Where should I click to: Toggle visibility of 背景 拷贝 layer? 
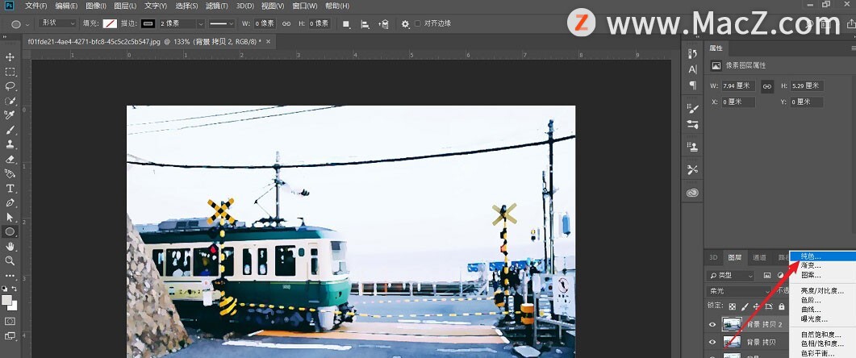(x=712, y=343)
